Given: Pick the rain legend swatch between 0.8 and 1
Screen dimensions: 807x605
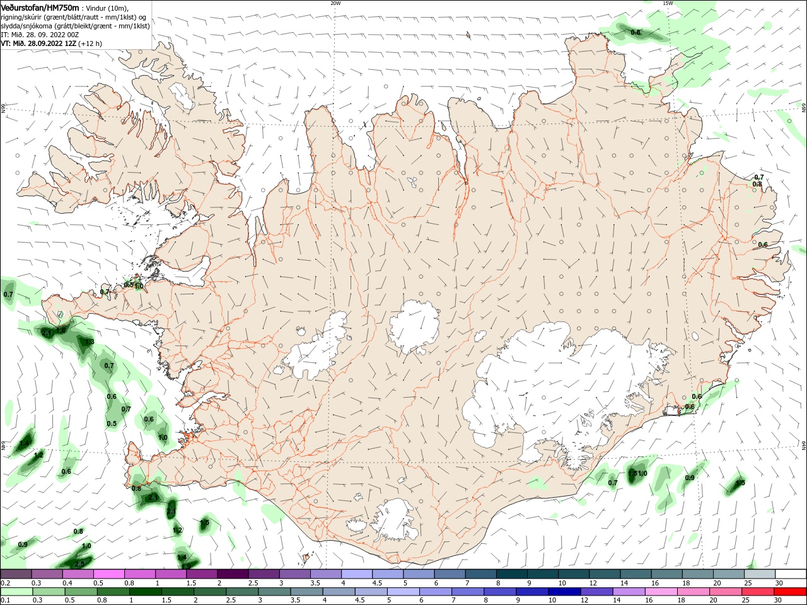Looking at the screenshot, I should (x=113, y=591).
